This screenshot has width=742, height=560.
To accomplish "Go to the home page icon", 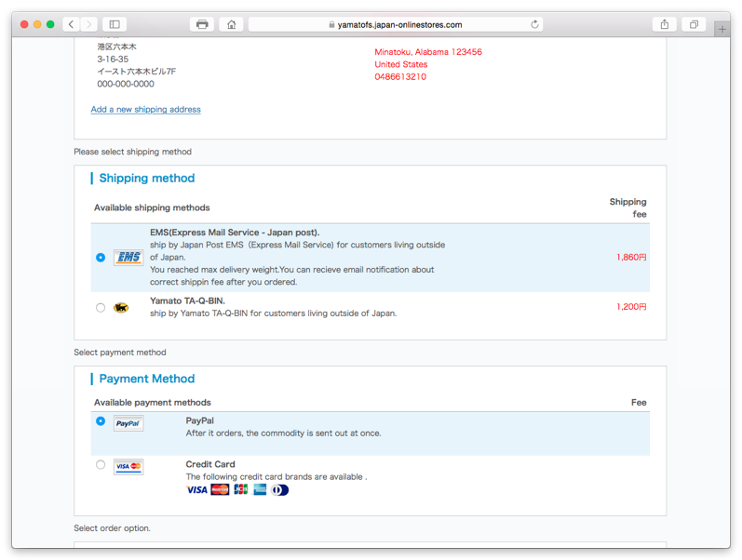I will pyautogui.click(x=231, y=24).
